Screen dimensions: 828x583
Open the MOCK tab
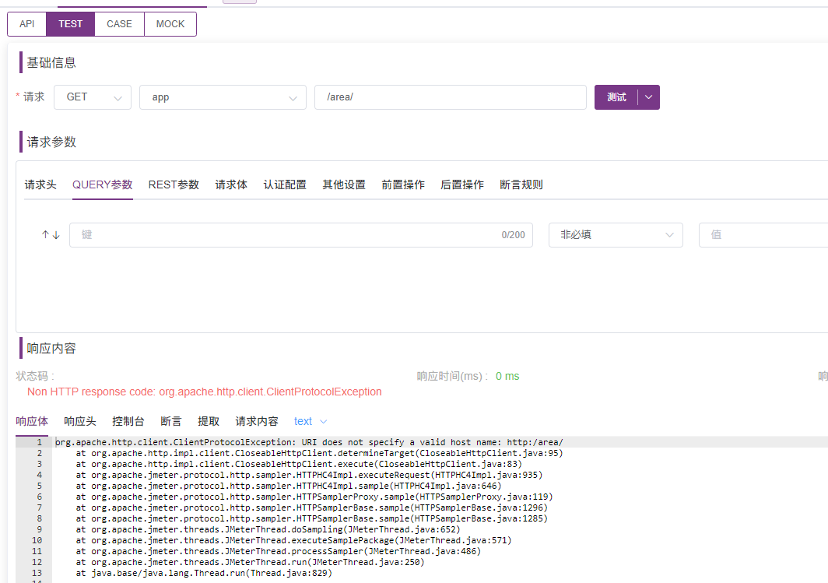(x=170, y=24)
